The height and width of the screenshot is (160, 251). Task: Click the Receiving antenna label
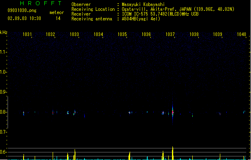(92, 19)
